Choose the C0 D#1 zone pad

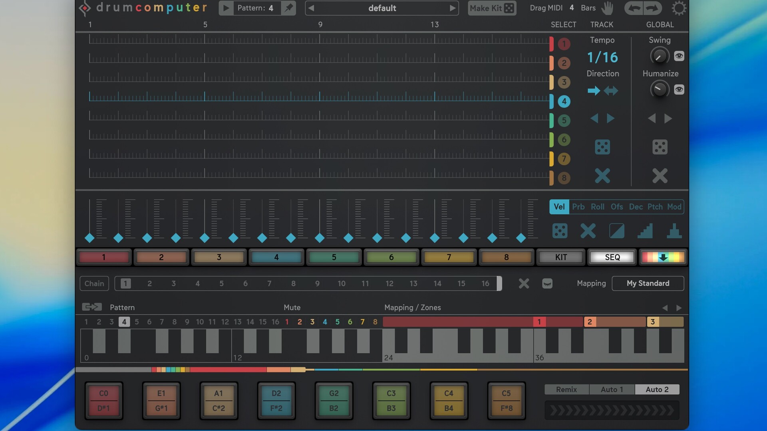[104, 401]
